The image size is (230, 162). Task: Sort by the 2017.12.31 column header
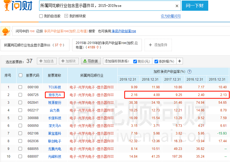(172, 79)
